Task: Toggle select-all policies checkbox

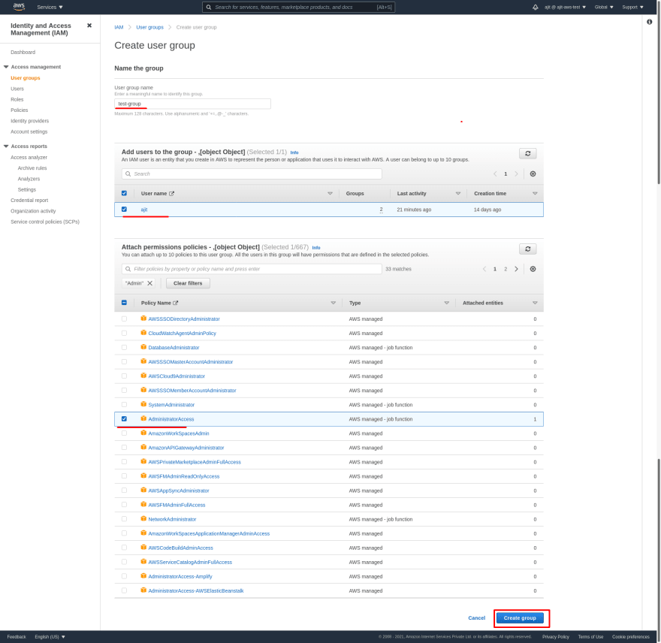Action: tap(124, 302)
